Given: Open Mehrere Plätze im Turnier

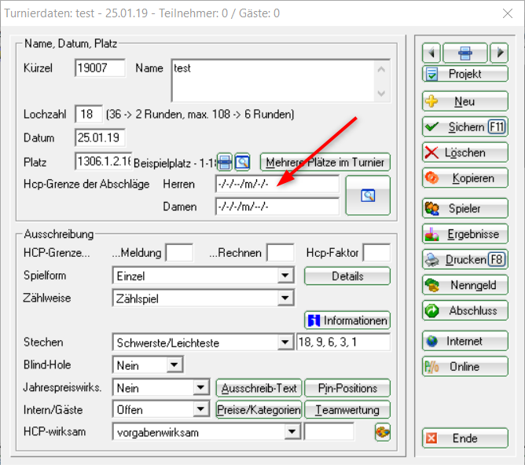Looking at the screenshot, I should 325,163.
